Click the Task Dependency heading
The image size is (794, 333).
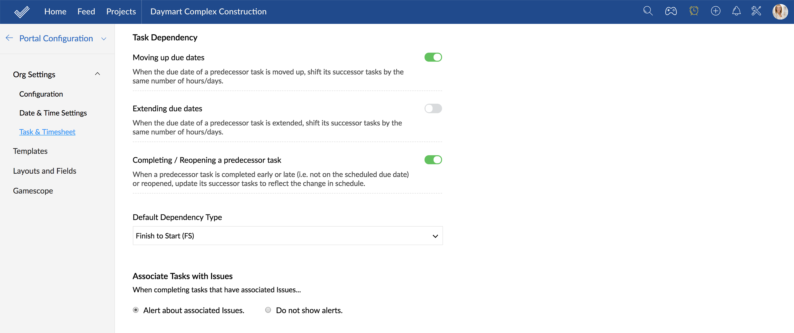point(165,38)
